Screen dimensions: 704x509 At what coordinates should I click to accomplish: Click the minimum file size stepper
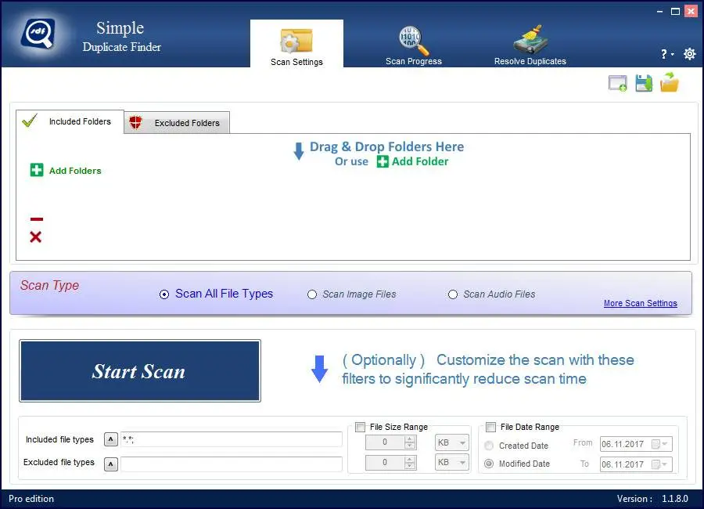[409, 442]
